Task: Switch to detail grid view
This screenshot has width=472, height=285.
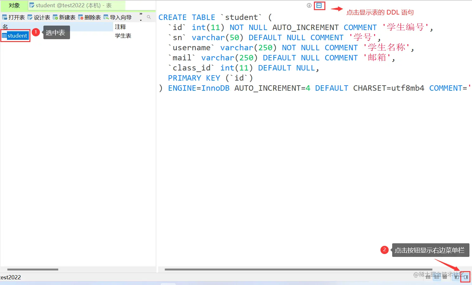Action: [x=445, y=277]
